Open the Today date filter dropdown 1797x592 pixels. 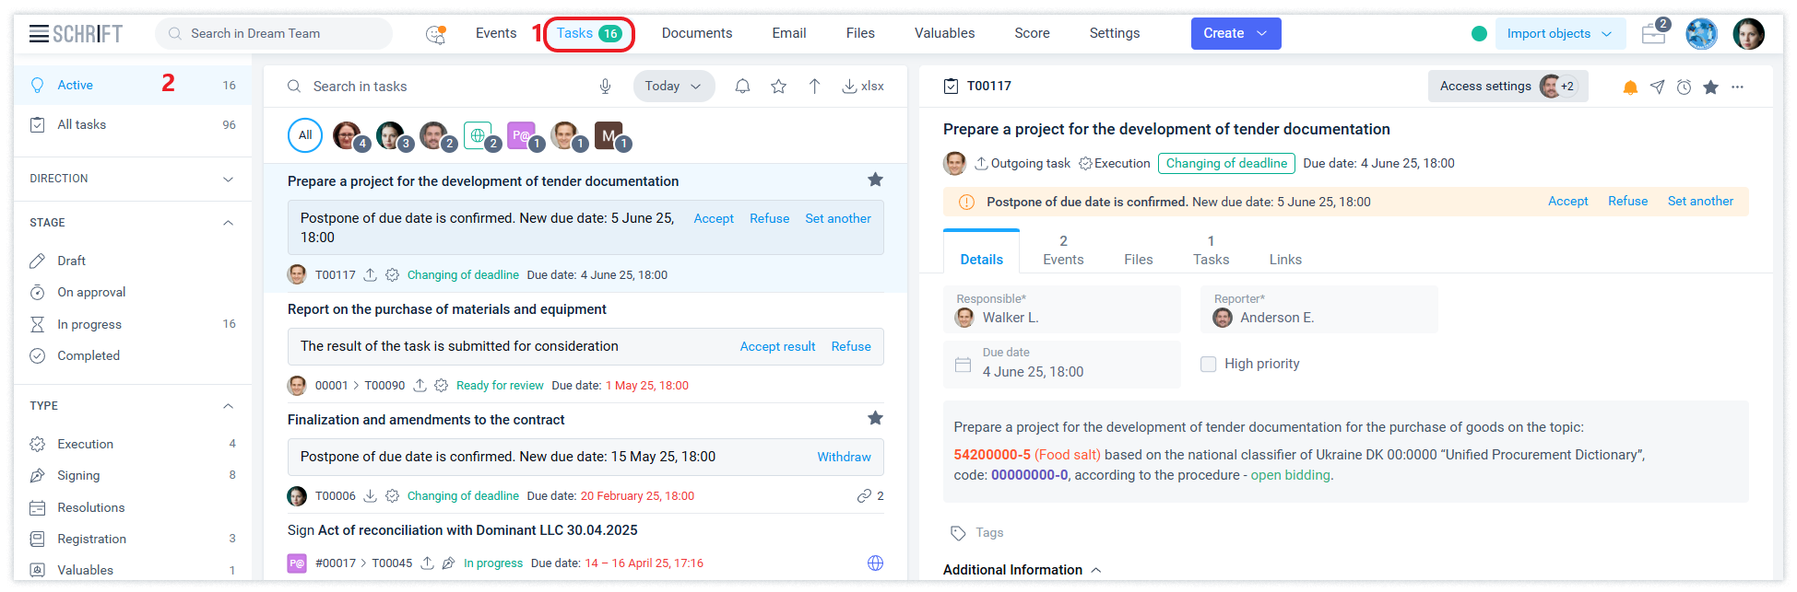673,87
